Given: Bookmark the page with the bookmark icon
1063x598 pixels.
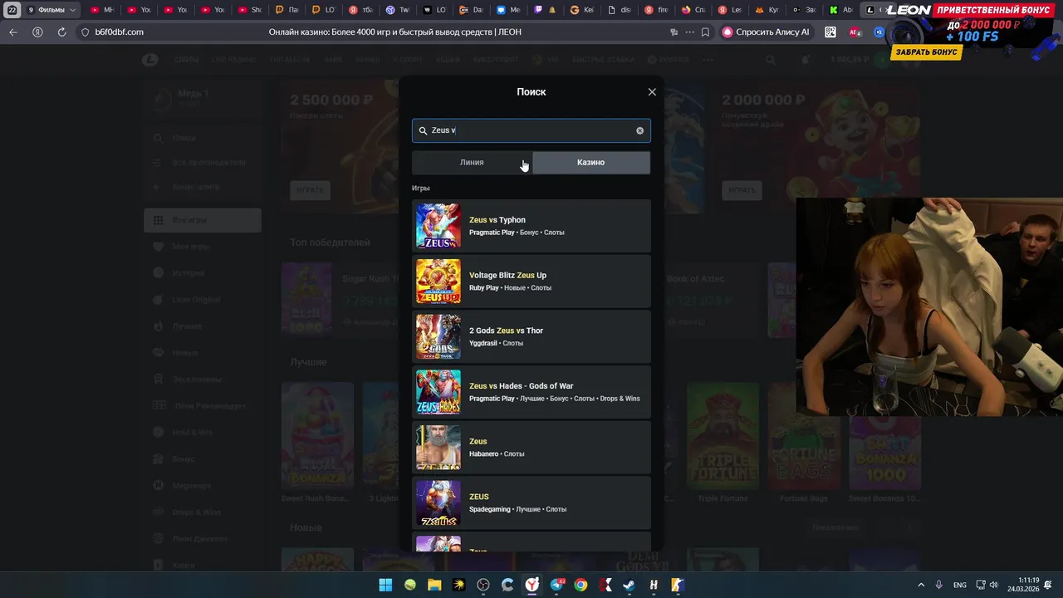Looking at the screenshot, I should pos(705,32).
